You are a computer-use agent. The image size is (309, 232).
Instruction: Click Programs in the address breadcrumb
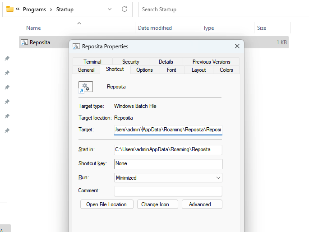point(34,9)
